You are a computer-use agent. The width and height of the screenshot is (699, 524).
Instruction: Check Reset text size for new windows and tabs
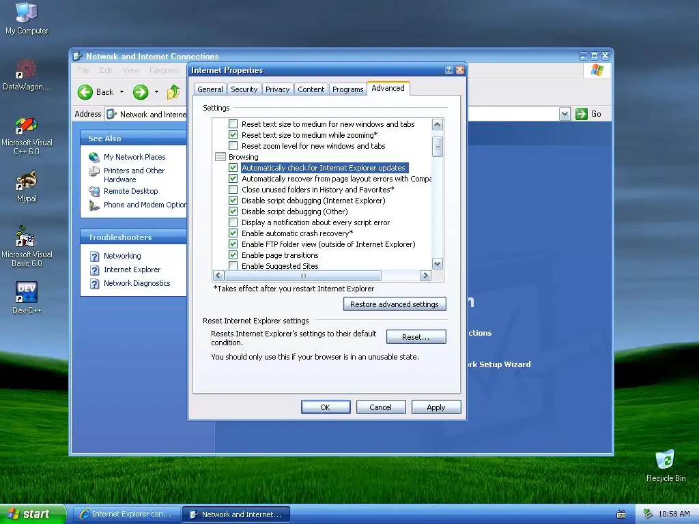click(233, 124)
